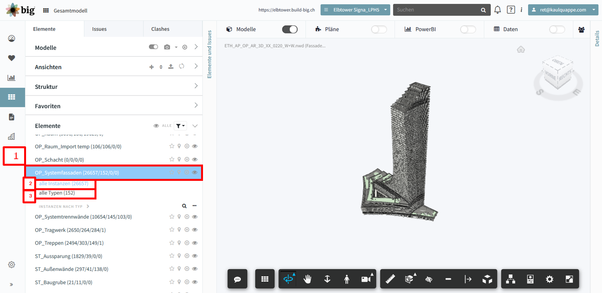This screenshot has width=602, height=293.
Task: Click the home view icon above model
Action: 521,49
